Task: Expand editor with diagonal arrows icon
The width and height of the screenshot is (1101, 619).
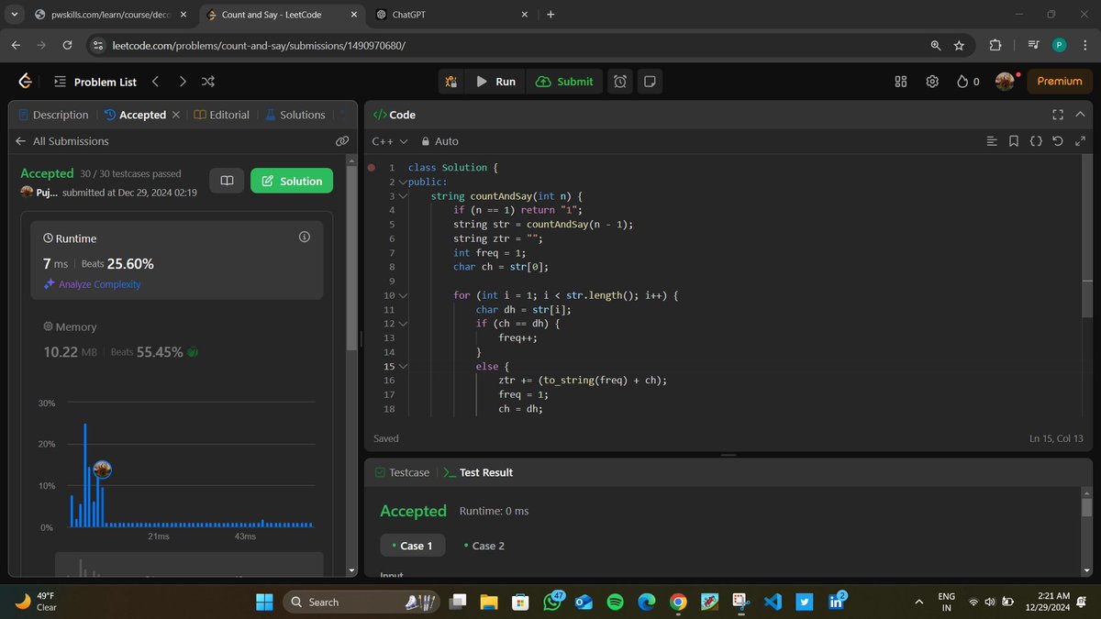Action: pyautogui.click(x=1080, y=141)
